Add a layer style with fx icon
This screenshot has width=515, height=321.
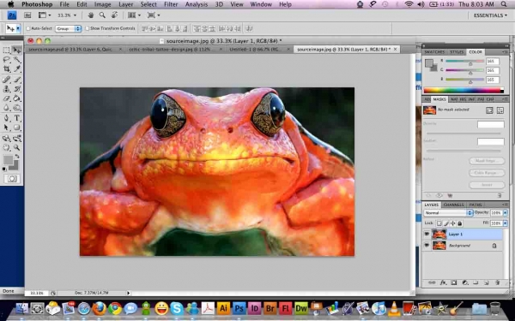(443, 282)
